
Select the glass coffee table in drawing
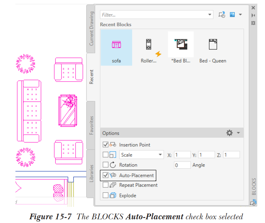pos(68,110)
